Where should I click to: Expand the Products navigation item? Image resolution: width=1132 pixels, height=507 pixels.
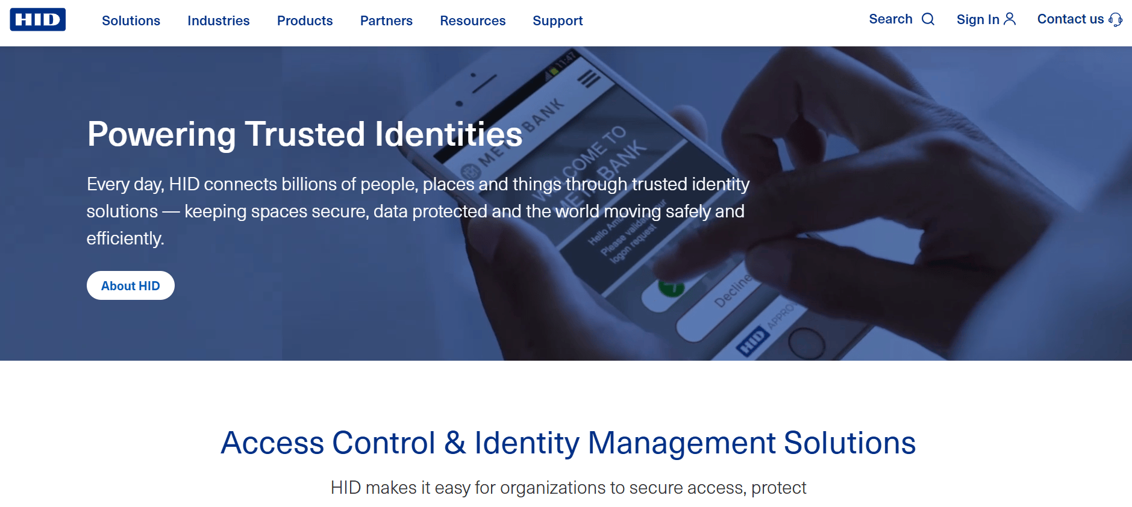pyautogui.click(x=305, y=20)
